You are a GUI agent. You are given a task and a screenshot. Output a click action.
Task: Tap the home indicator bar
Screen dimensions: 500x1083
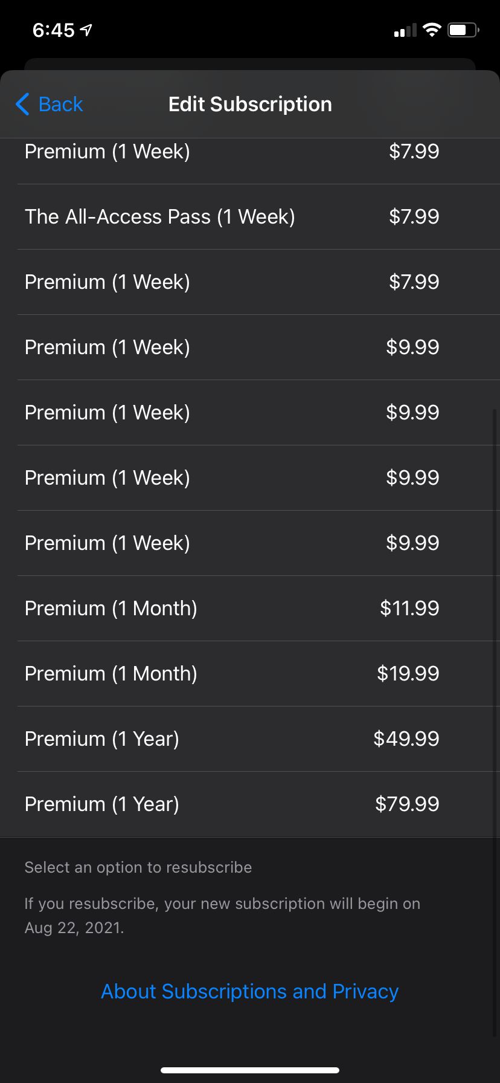(x=250, y=1070)
